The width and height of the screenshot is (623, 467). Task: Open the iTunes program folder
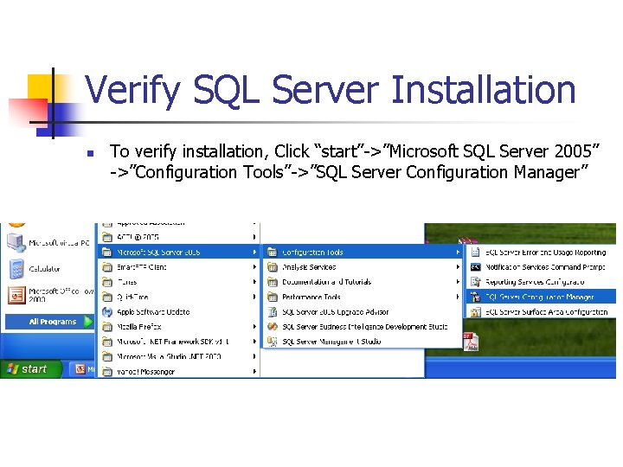point(179,282)
